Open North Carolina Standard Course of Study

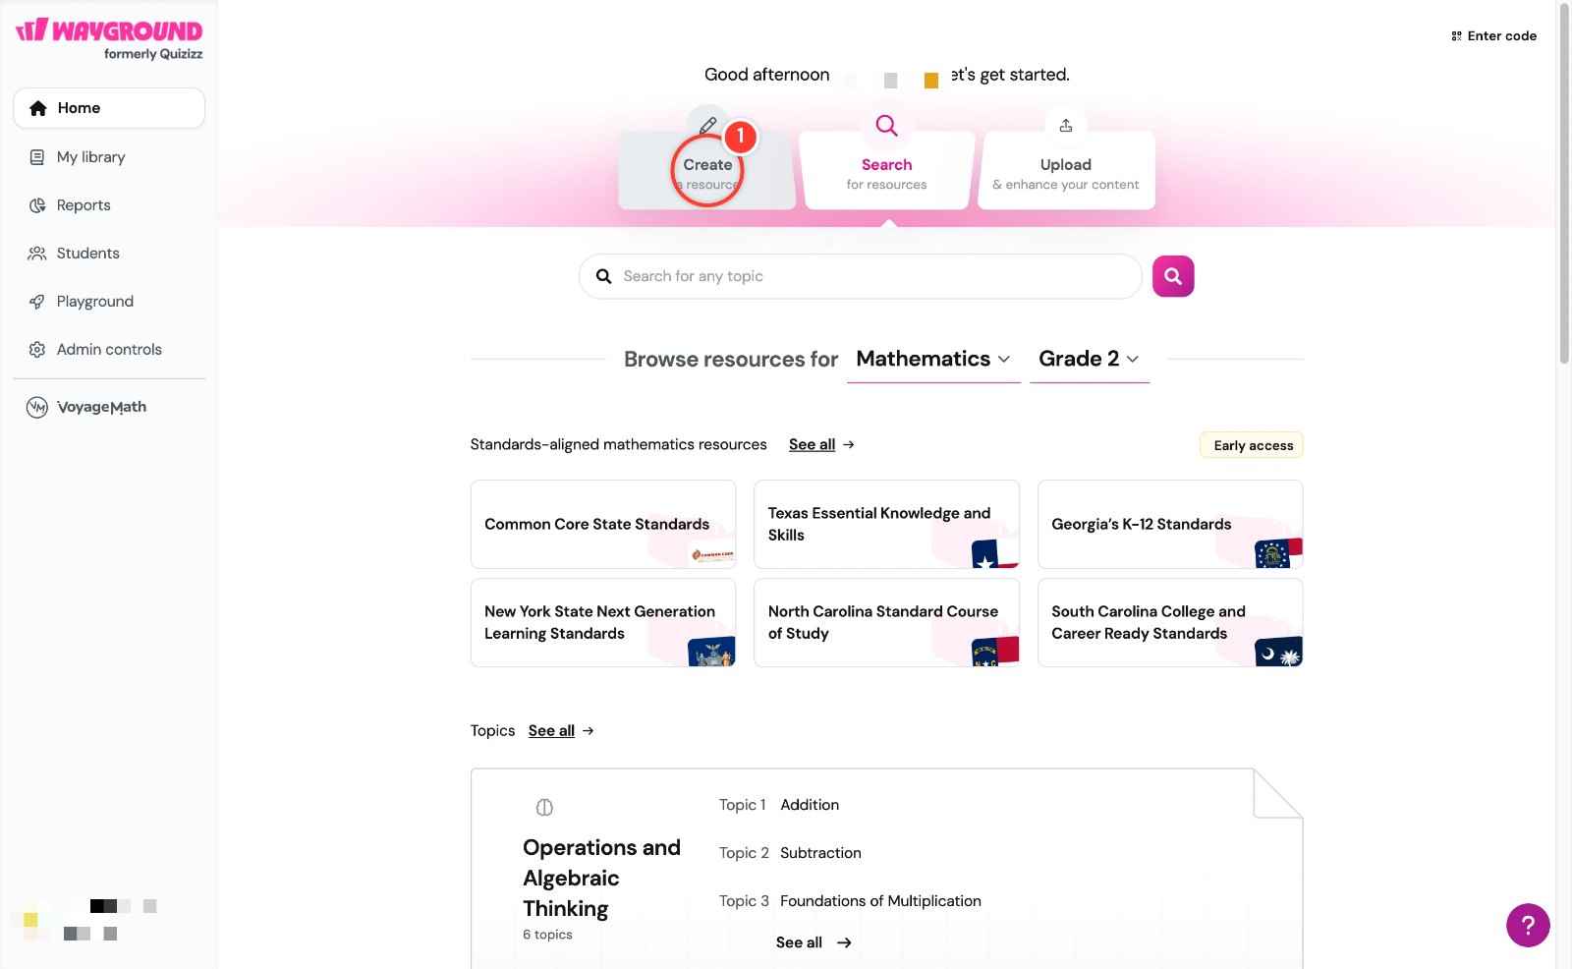(x=886, y=623)
